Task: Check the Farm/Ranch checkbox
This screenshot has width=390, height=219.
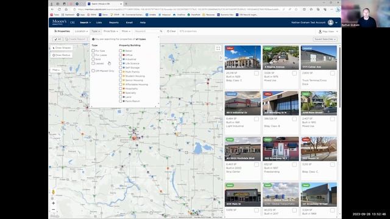Action: [121, 101]
